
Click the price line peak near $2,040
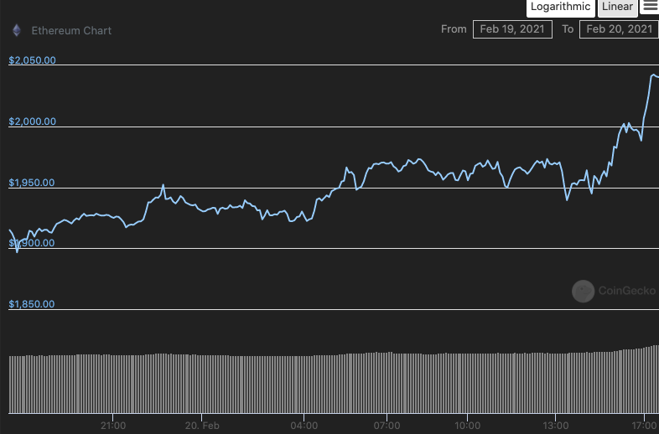point(653,75)
